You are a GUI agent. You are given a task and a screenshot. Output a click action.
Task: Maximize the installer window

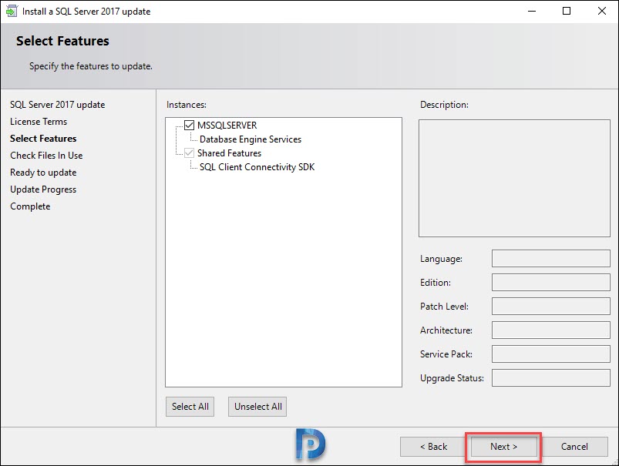[567, 11]
